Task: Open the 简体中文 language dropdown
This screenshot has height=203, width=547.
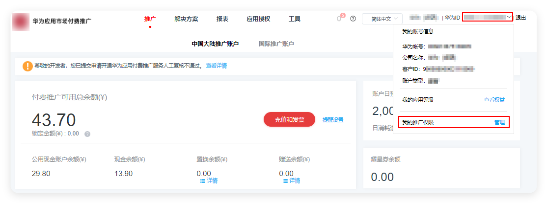Action: [x=382, y=19]
